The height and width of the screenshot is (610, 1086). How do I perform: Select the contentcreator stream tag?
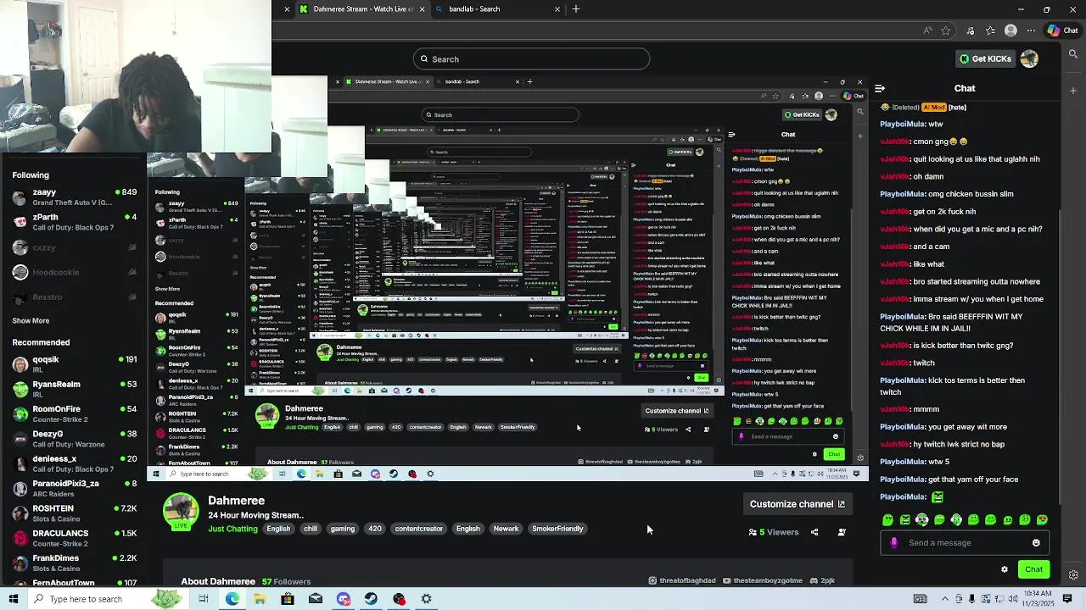pyautogui.click(x=419, y=529)
